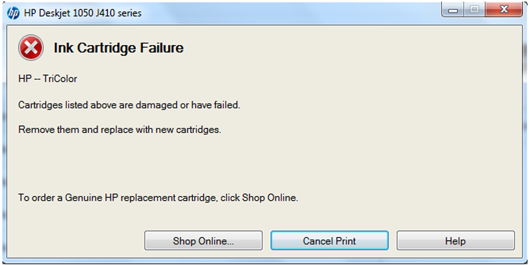
Task: Click the red error X icon
Action: [30, 48]
